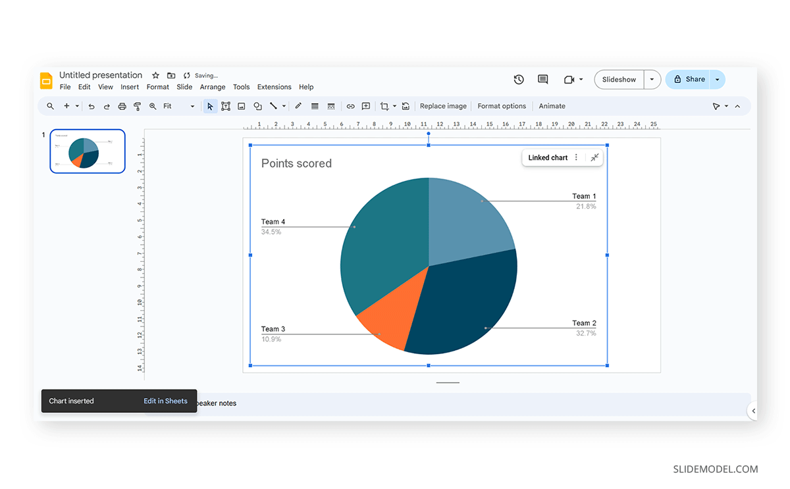790x489 pixels.
Task: Click the Replace image button
Action: pyautogui.click(x=442, y=106)
